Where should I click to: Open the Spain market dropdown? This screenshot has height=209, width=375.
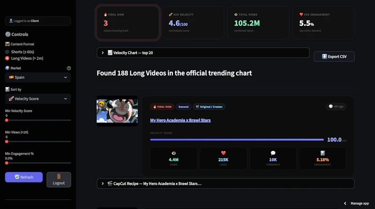click(x=38, y=77)
